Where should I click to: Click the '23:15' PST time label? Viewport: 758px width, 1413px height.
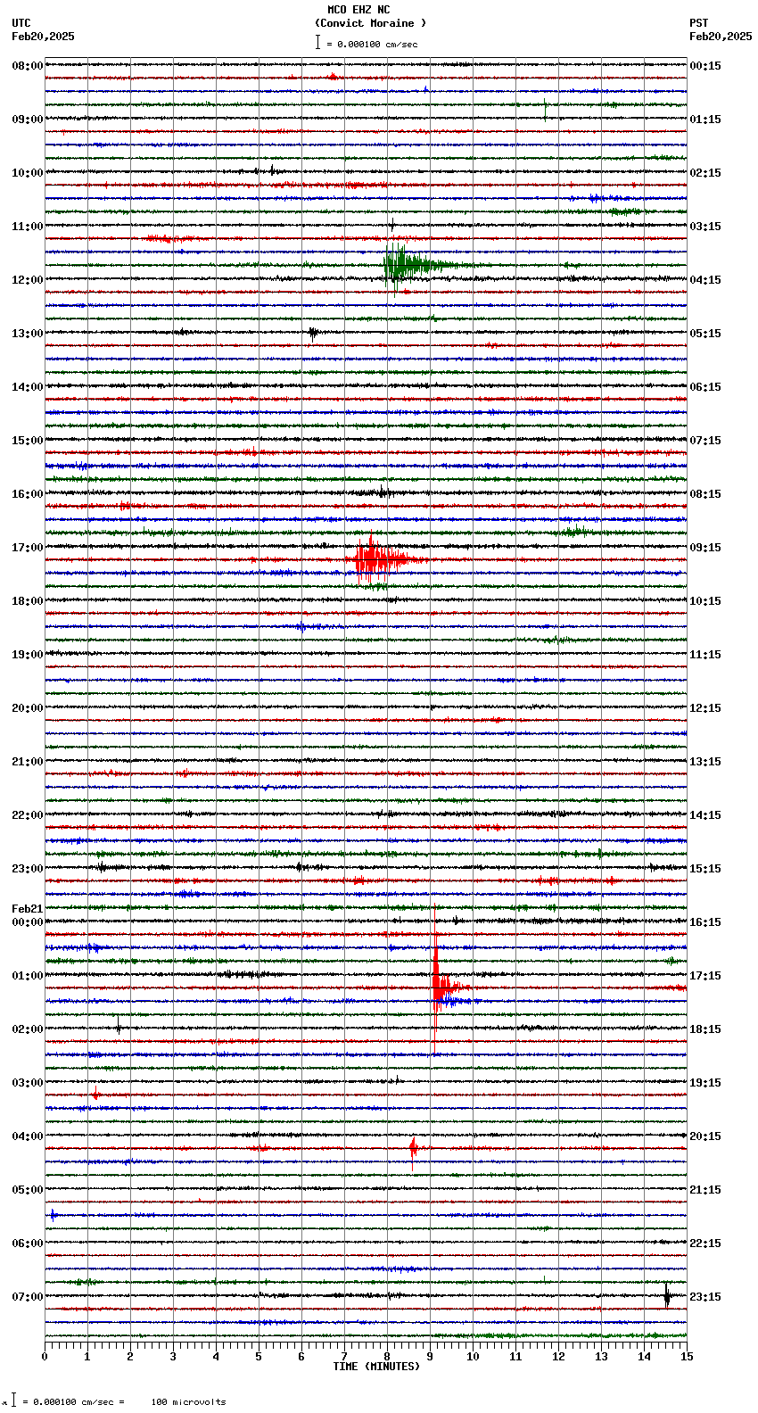[705, 1297]
